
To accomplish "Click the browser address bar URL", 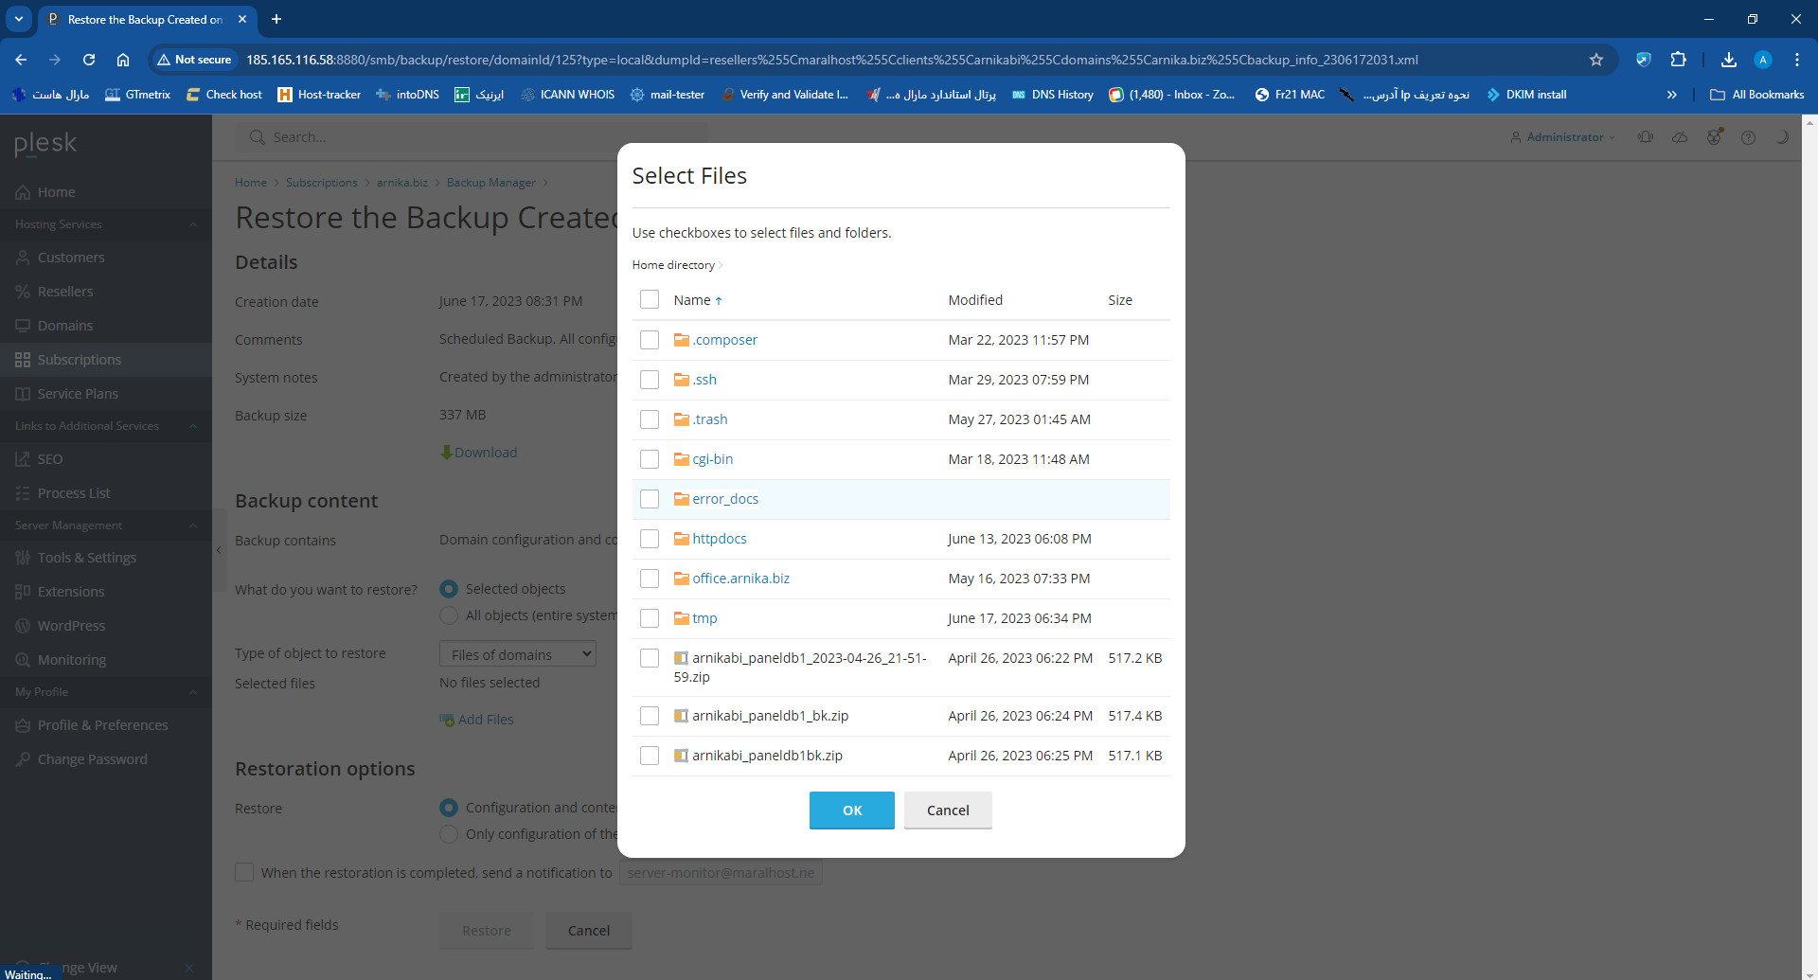I will tap(831, 60).
